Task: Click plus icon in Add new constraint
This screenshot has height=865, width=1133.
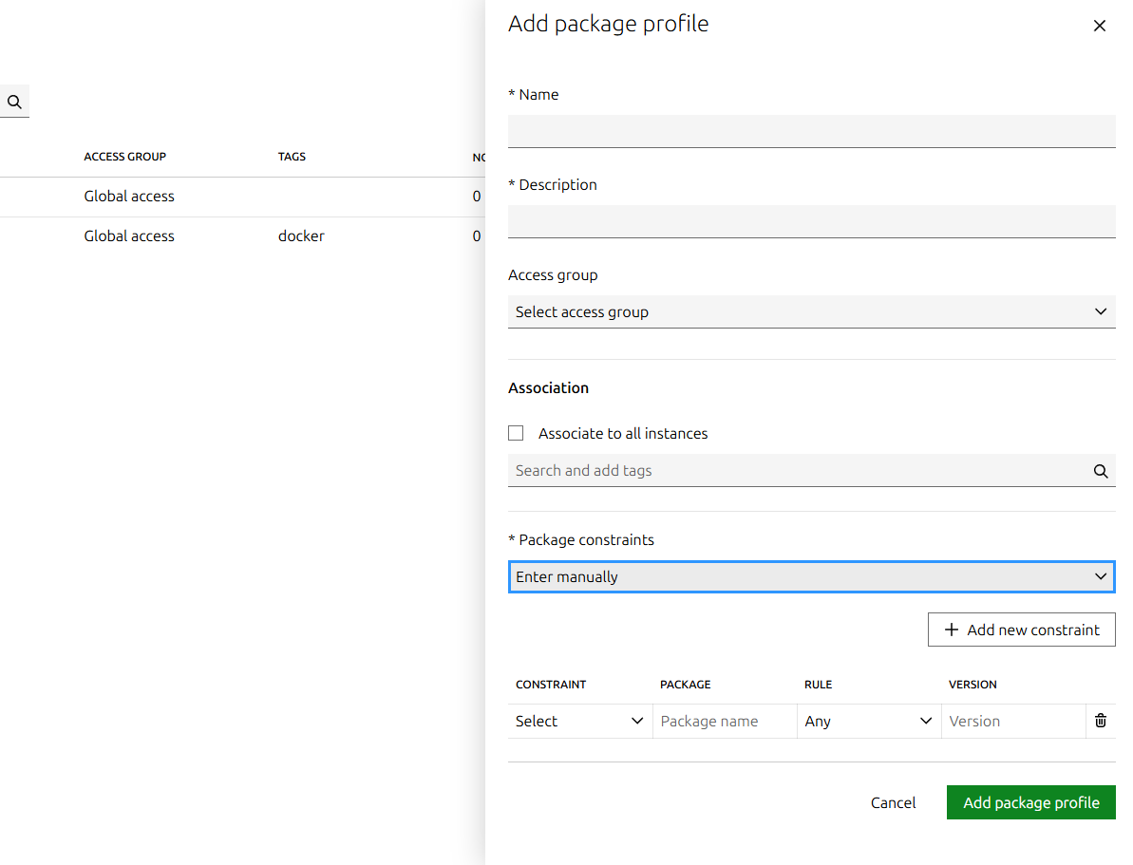Action: 951,630
